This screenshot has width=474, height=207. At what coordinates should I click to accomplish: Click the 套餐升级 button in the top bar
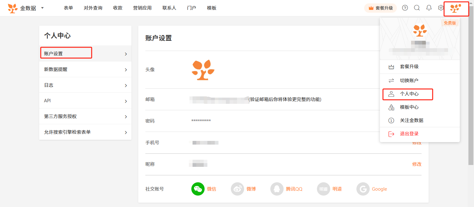click(380, 8)
